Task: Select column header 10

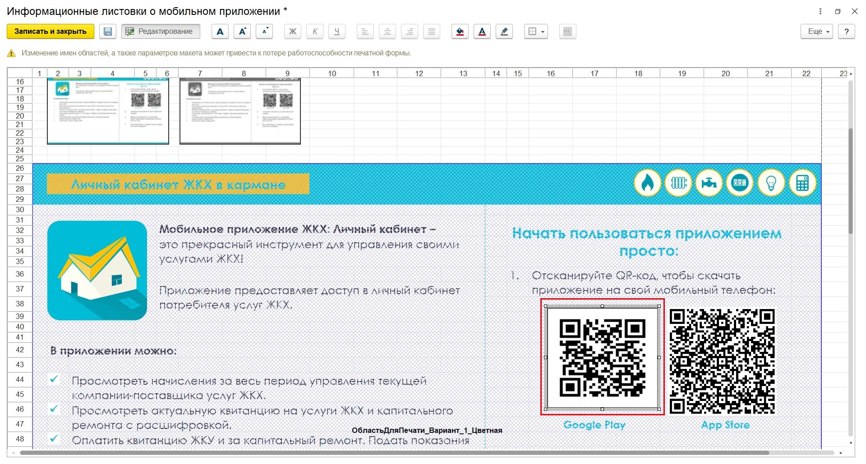Action: (332, 73)
